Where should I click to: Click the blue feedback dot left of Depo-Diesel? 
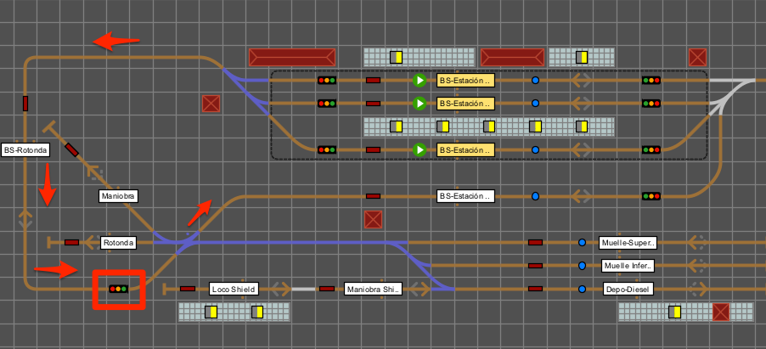click(582, 289)
